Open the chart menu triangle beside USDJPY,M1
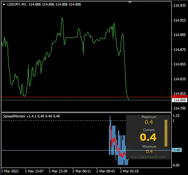 (x=4, y=4)
